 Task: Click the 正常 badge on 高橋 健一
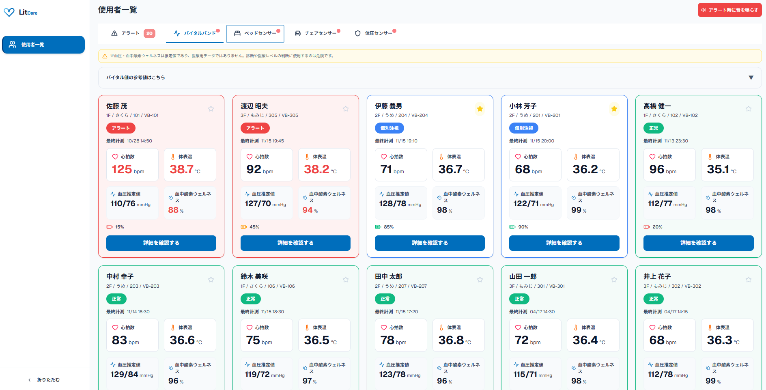coord(654,128)
